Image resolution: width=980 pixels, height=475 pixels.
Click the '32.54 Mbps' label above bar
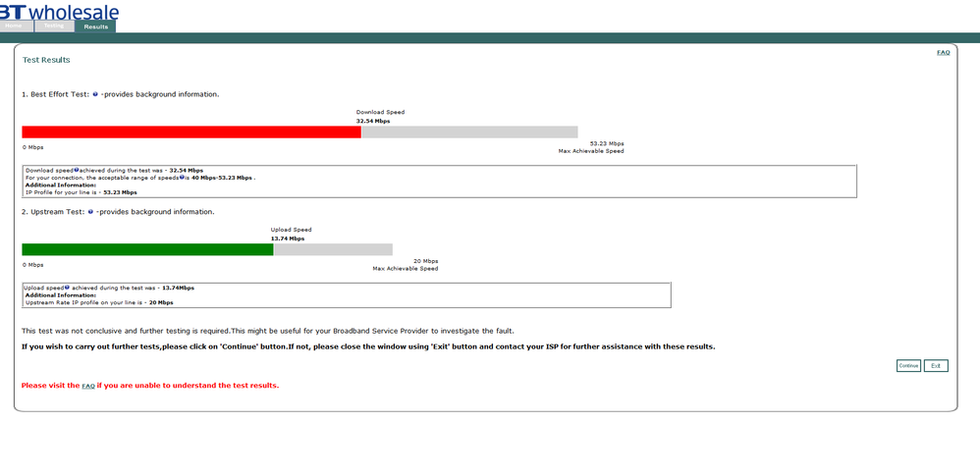[x=373, y=122]
